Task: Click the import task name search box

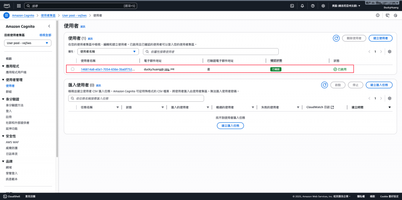Action: pyautogui.click(x=136, y=98)
